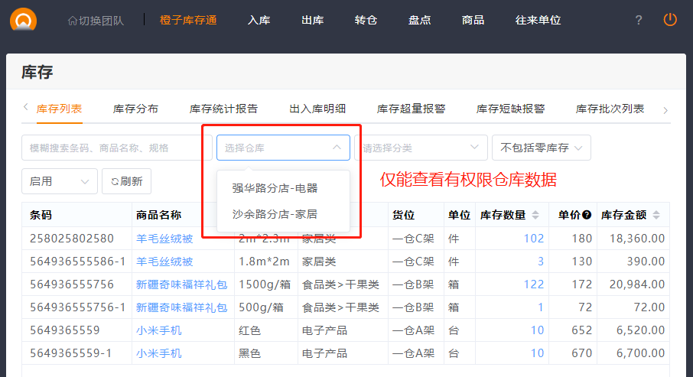Open the help question mark icon

coord(639,20)
